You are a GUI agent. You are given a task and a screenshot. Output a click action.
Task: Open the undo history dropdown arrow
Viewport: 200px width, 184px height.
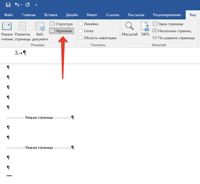[22, 5]
